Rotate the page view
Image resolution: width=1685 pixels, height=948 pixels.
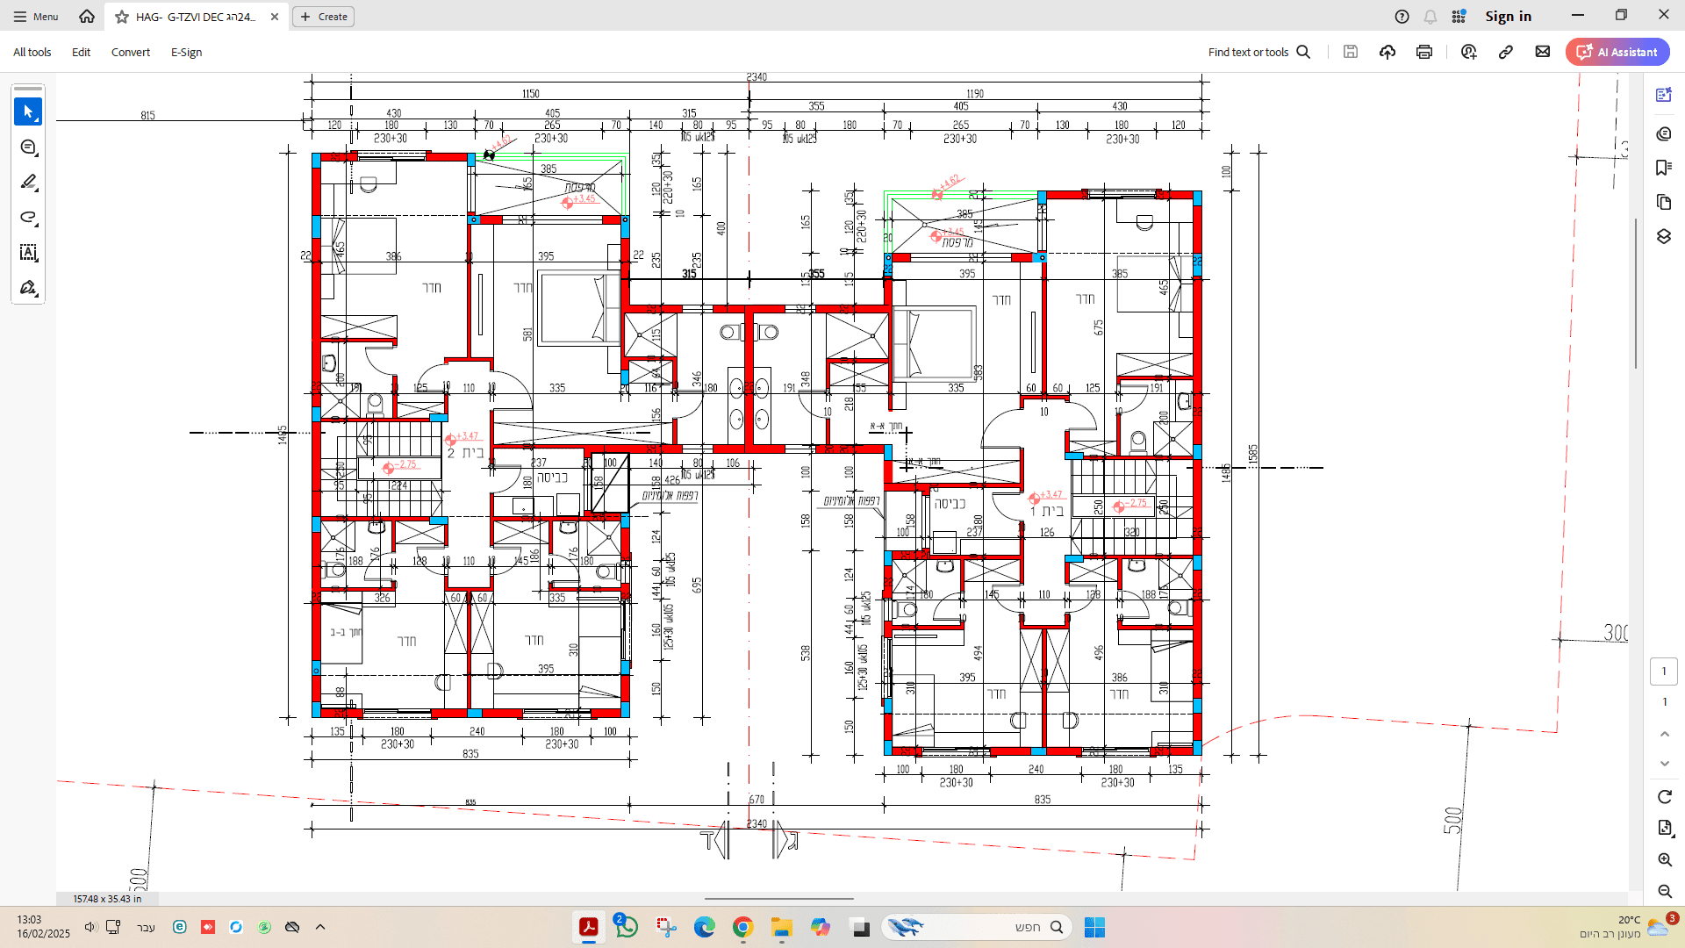1665,796
